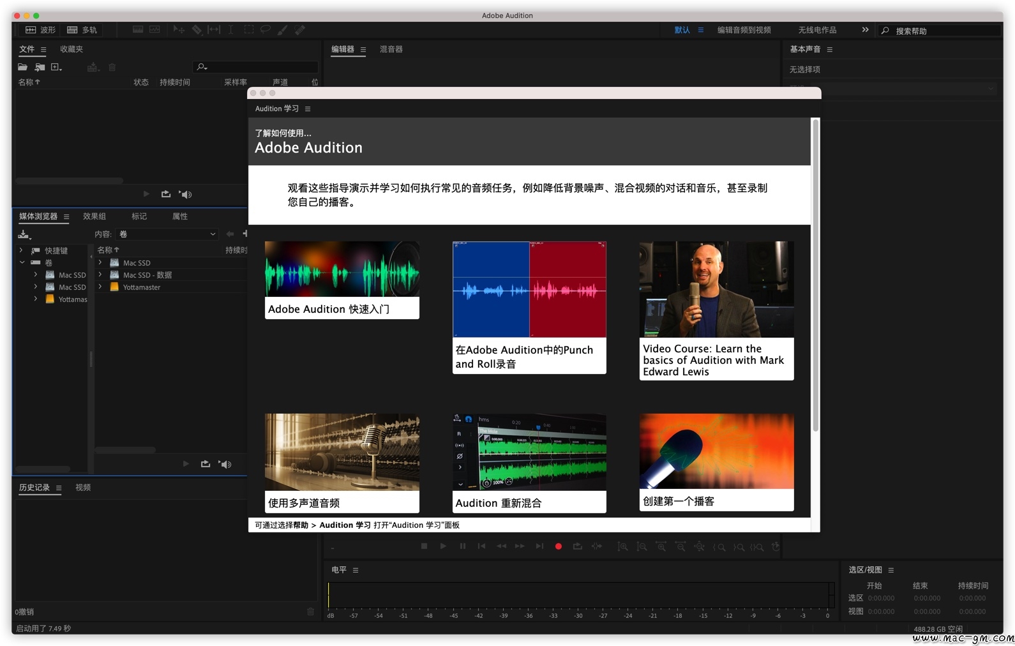Open Adobe Audition 快速入门 tutorial
This screenshot has width=1015, height=646.
tap(342, 280)
